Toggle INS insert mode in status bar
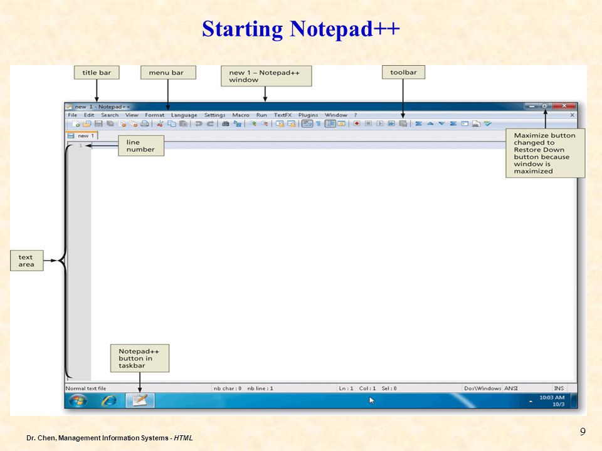The height and width of the screenshot is (451, 602). pos(559,388)
